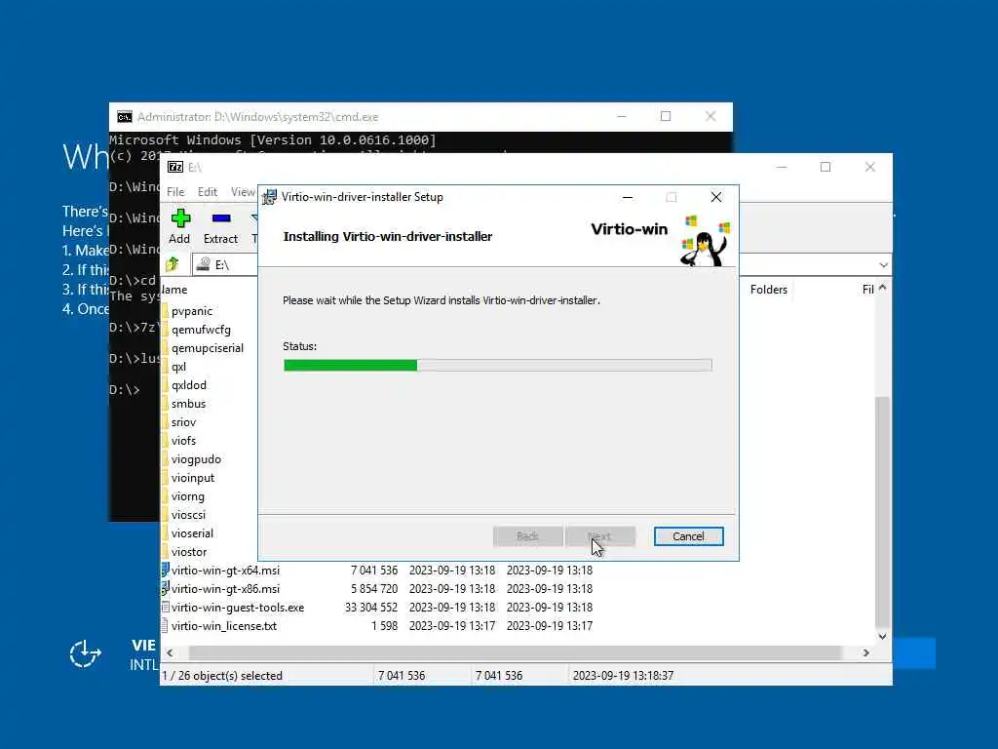Screen dimensions: 998x749
Task: Open the File menu in 7-Zip
Action: click(x=175, y=192)
